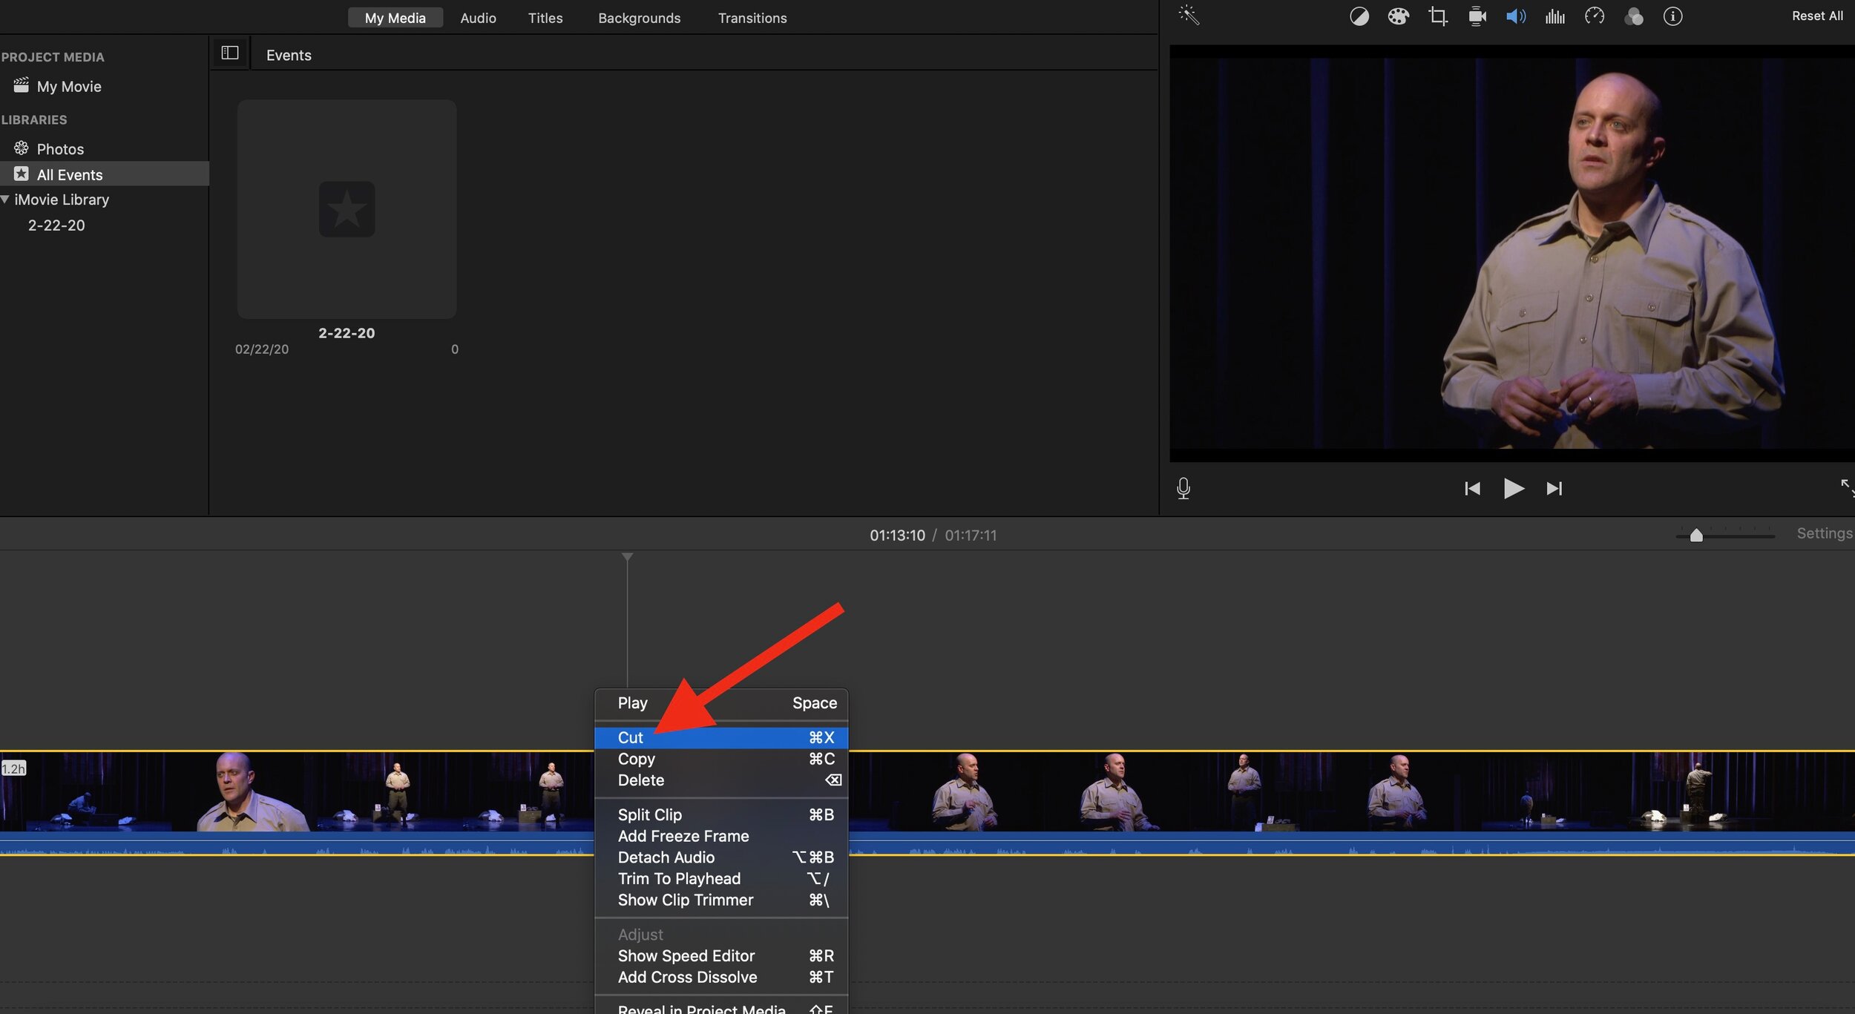Switch to the Titles tab

(545, 18)
